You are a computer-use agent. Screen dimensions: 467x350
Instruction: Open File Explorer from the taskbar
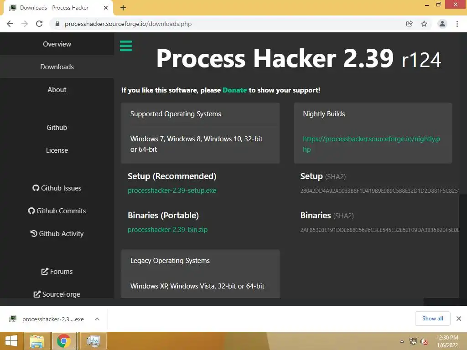36,341
